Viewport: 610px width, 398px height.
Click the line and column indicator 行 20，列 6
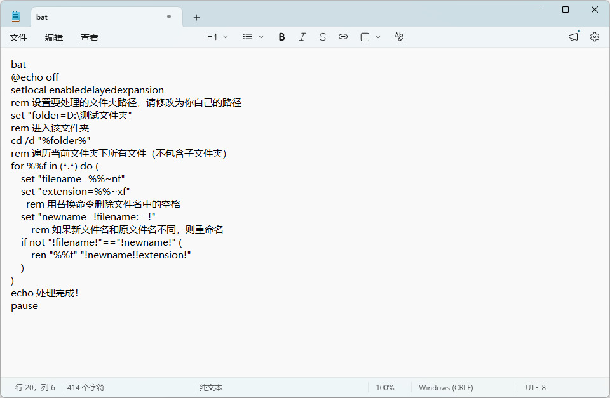point(35,387)
